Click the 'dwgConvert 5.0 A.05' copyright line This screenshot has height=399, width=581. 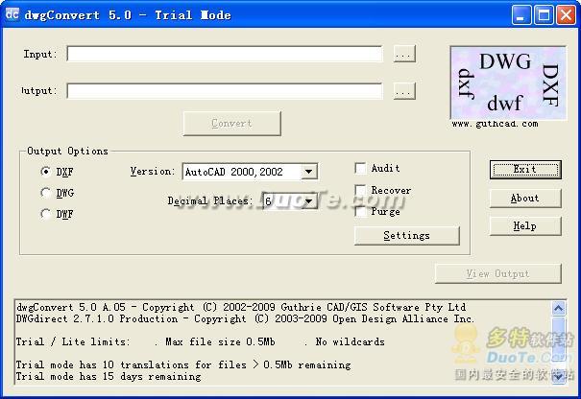(x=241, y=307)
